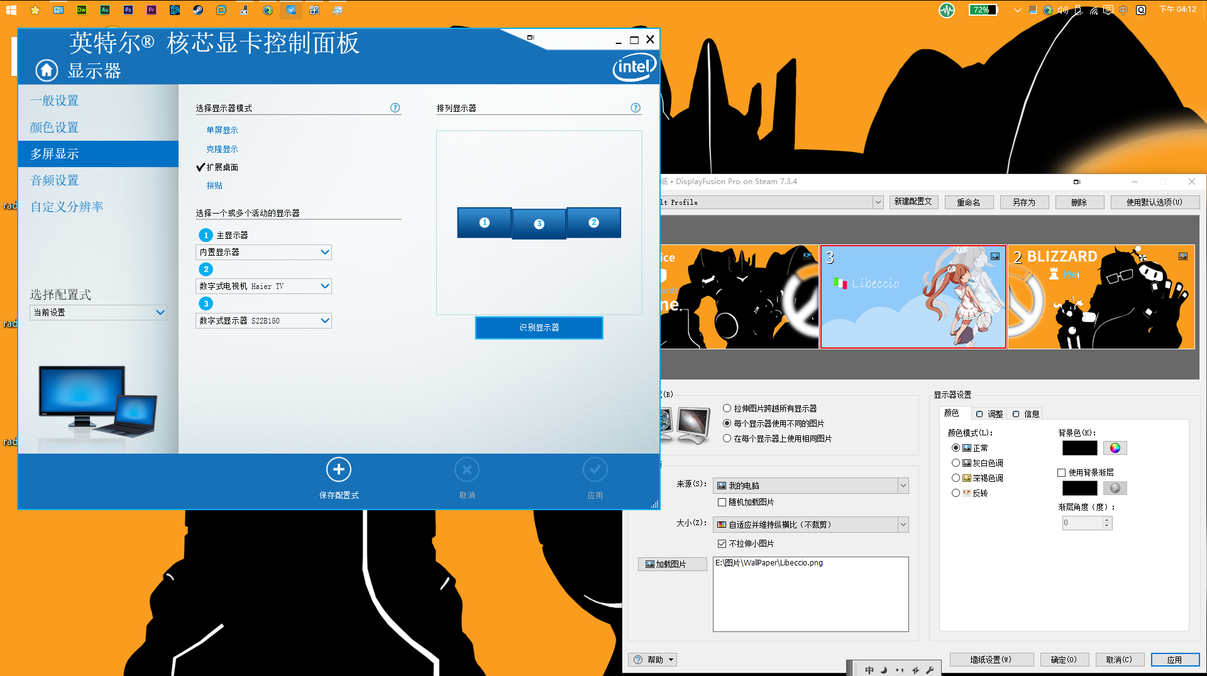The image size is (1207, 676).
Task: Open background color picker wheel icon
Action: 1115,448
